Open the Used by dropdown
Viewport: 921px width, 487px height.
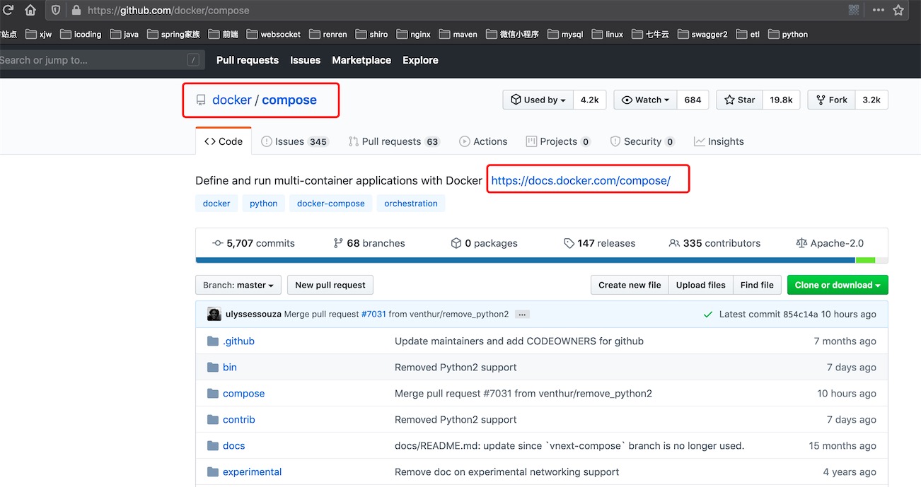tap(538, 100)
